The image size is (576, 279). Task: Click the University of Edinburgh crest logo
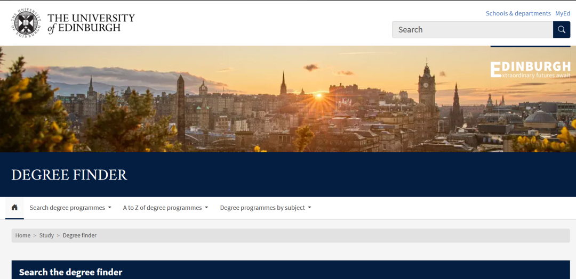26,23
